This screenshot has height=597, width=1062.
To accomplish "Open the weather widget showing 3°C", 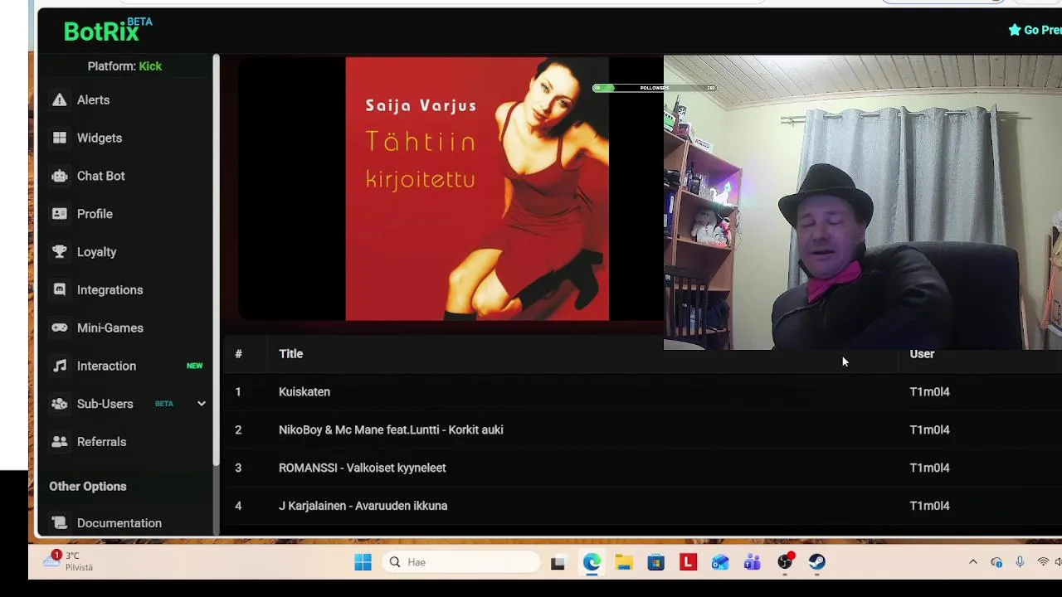I will 68,561.
